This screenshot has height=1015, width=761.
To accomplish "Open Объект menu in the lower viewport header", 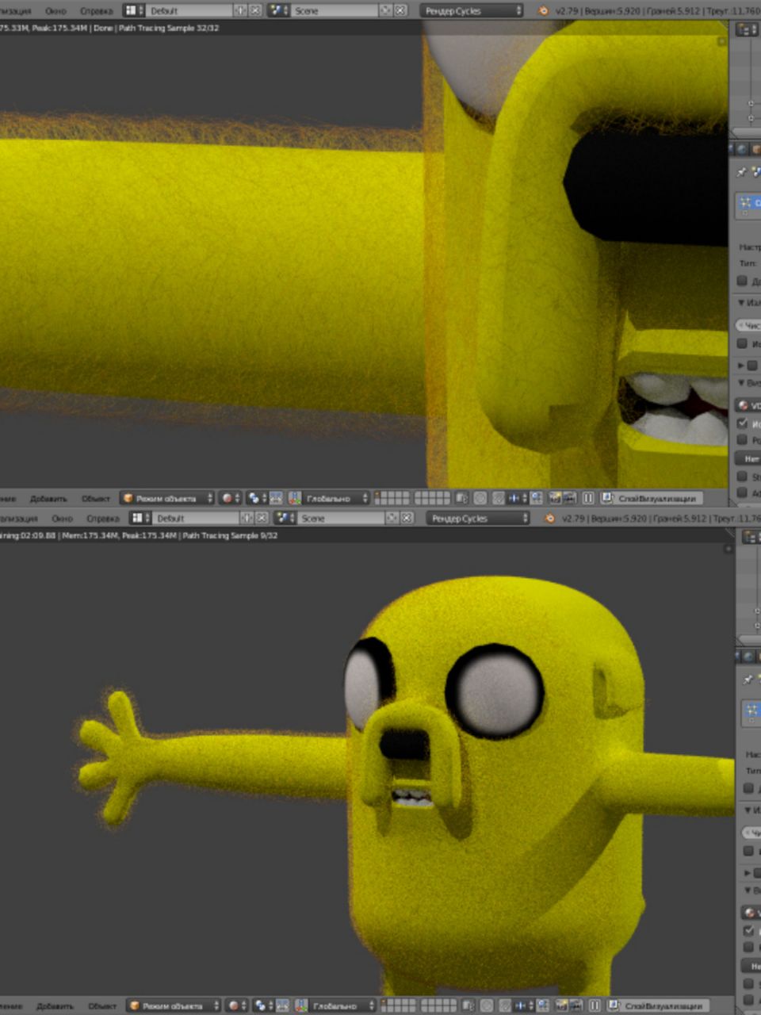I will point(101,1005).
